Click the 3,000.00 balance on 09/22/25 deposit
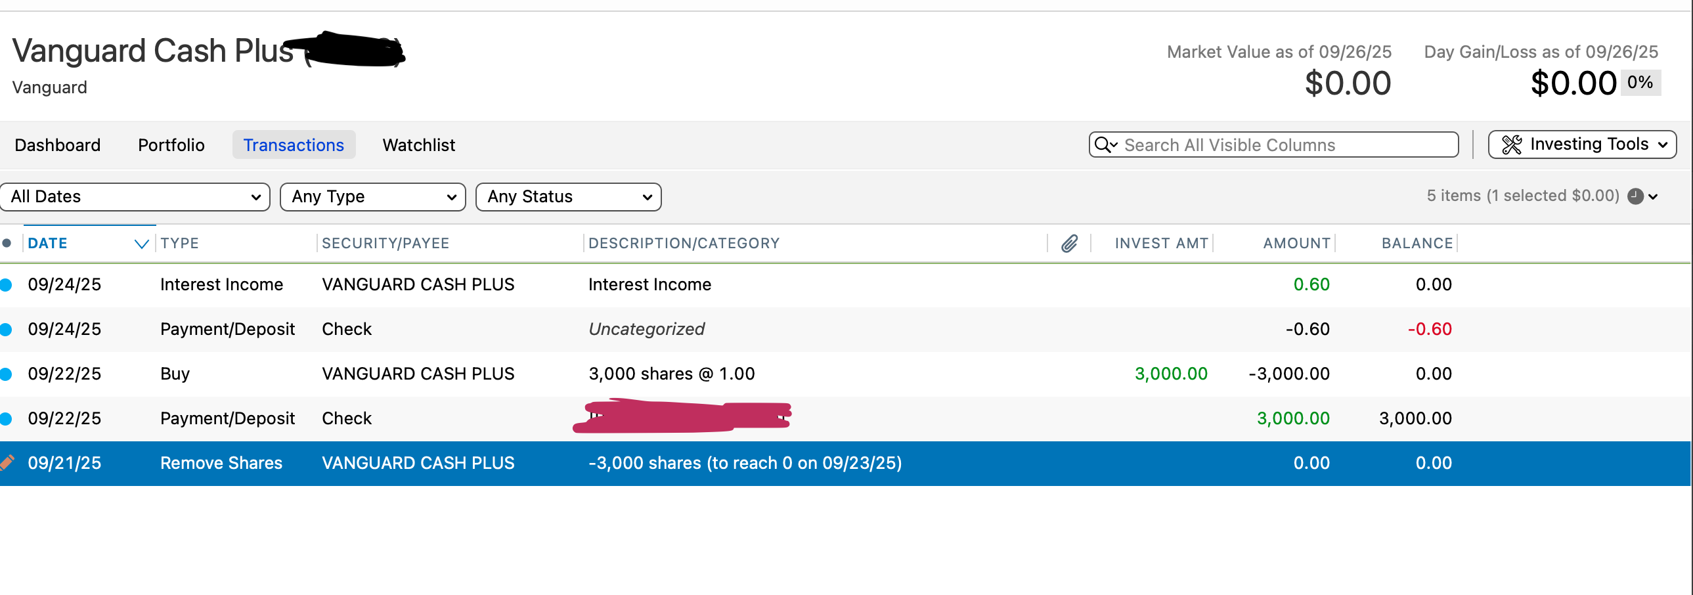1693x595 pixels. (x=1415, y=419)
